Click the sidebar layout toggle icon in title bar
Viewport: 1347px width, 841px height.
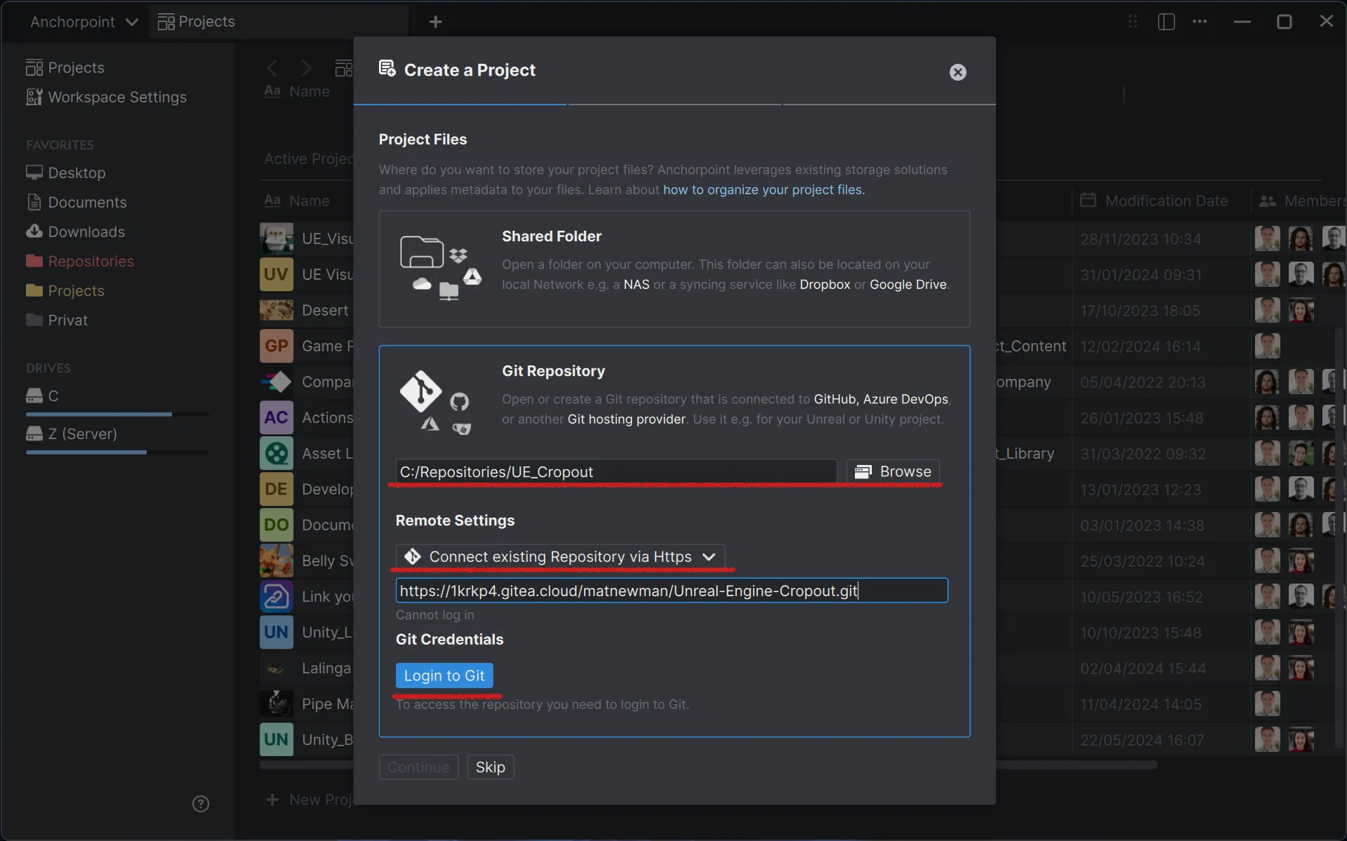click(1165, 22)
